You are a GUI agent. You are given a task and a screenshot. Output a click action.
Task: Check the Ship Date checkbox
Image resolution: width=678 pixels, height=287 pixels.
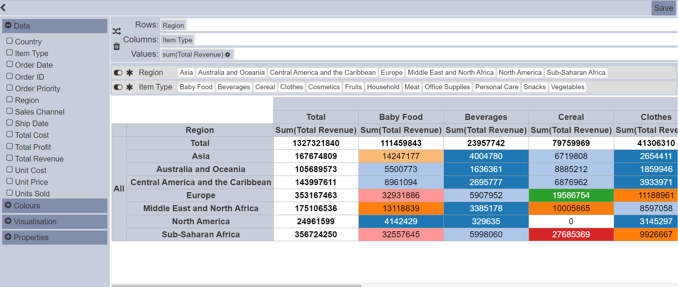(10, 123)
